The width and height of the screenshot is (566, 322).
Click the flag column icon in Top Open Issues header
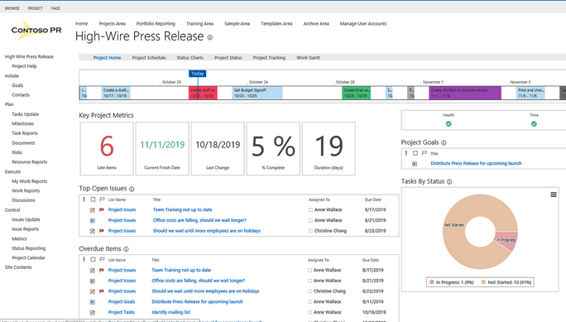click(102, 199)
